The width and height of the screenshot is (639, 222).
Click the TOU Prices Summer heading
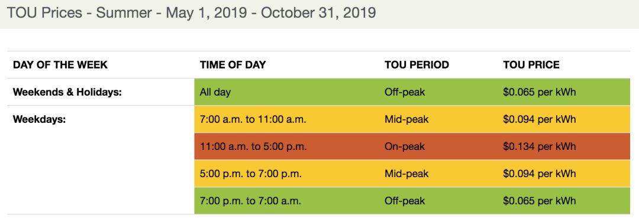pos(191,12)
